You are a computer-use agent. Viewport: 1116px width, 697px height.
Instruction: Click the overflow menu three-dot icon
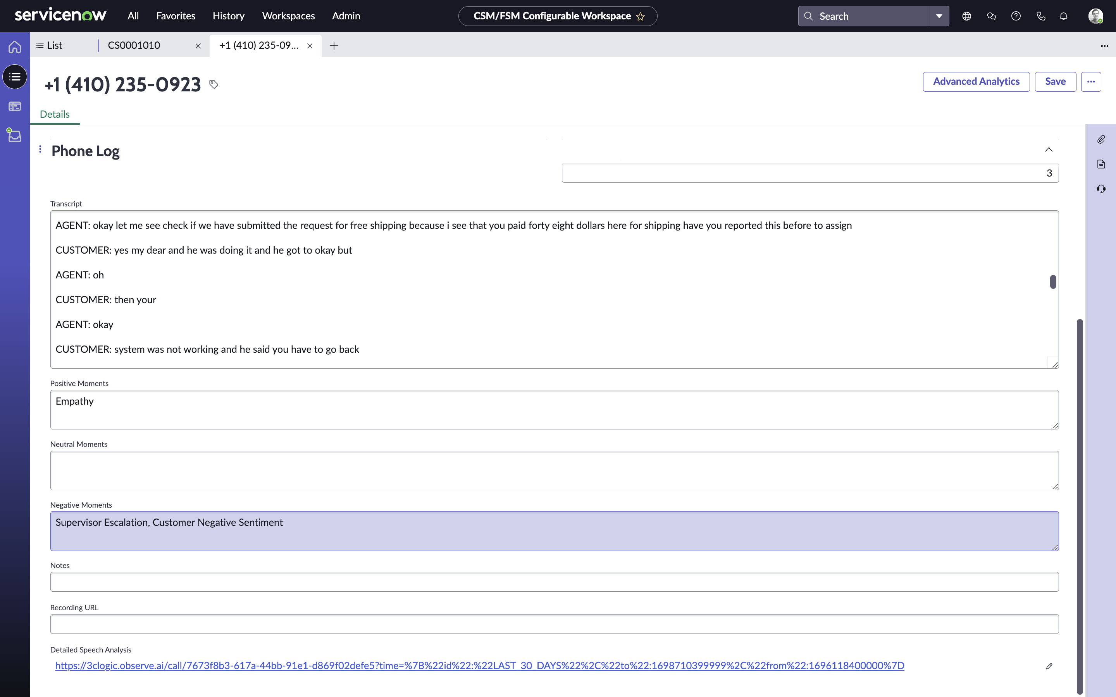(1090, 81)
